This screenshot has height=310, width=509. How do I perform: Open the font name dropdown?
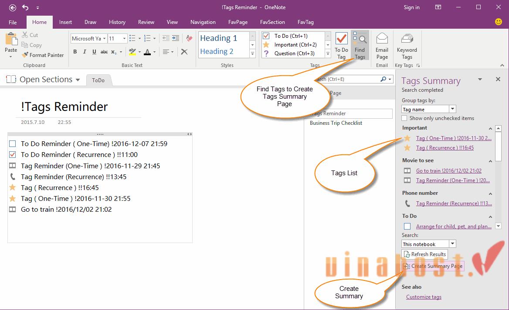pyautogui.click(x=104, y=39)
